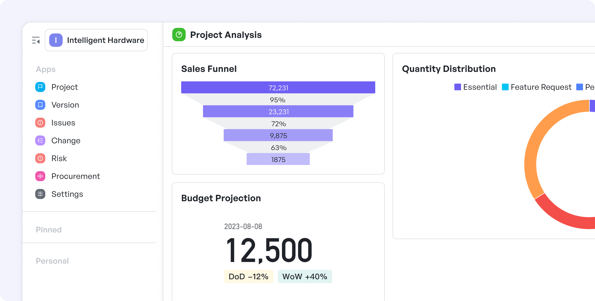Click the gray Settings sliders icon

point(40,194)
